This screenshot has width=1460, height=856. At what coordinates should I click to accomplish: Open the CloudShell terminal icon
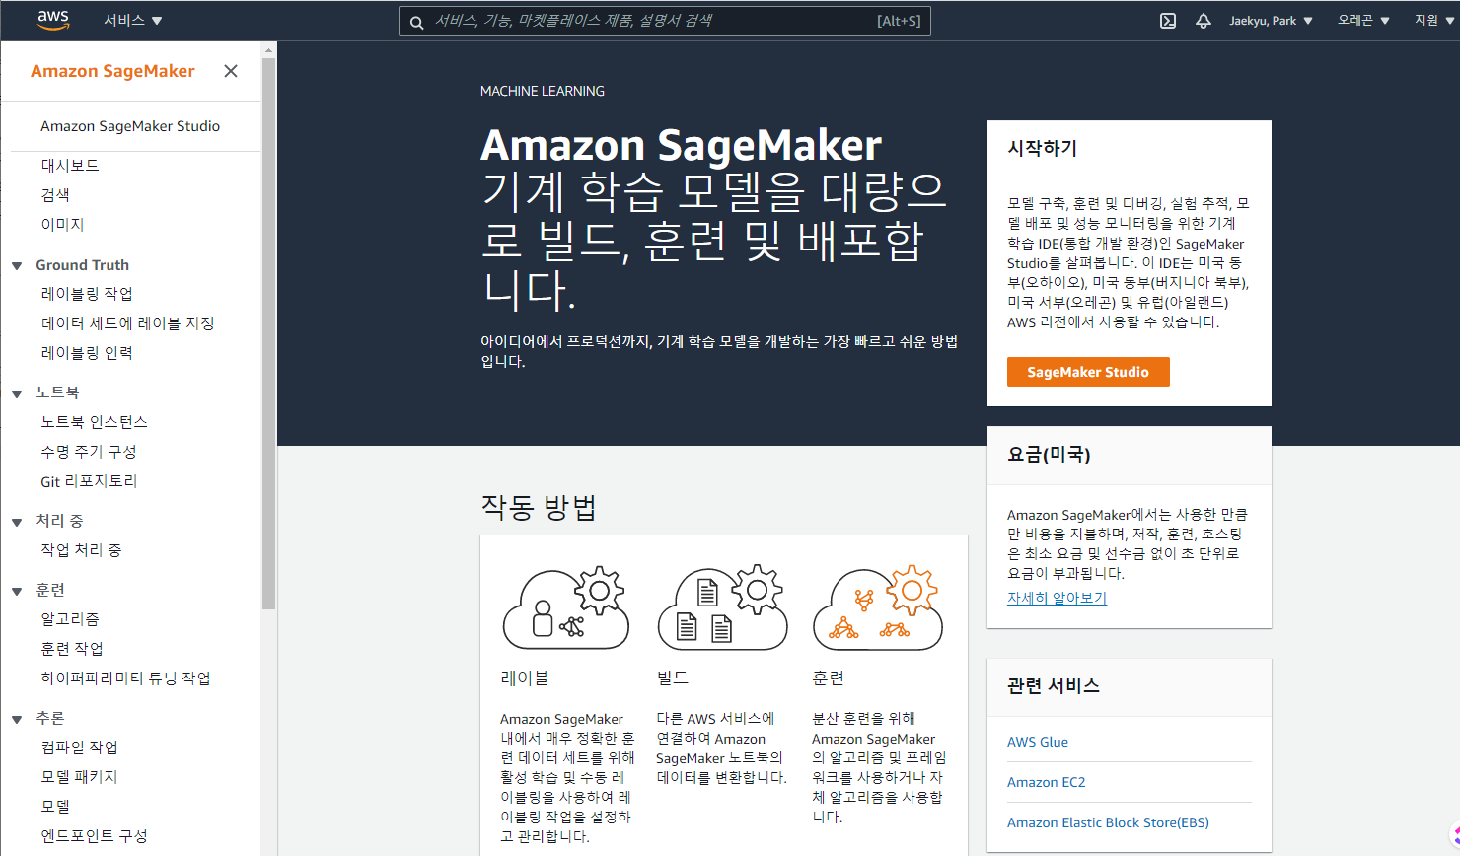click(x=1168, y=21)
